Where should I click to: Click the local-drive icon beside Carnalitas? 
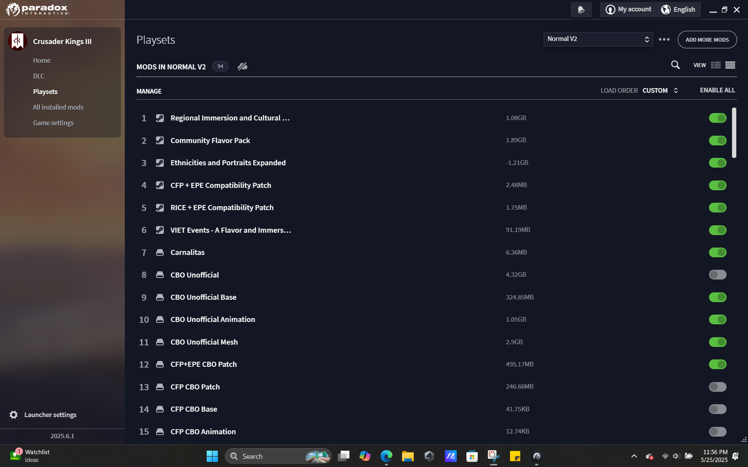point(160,252)
